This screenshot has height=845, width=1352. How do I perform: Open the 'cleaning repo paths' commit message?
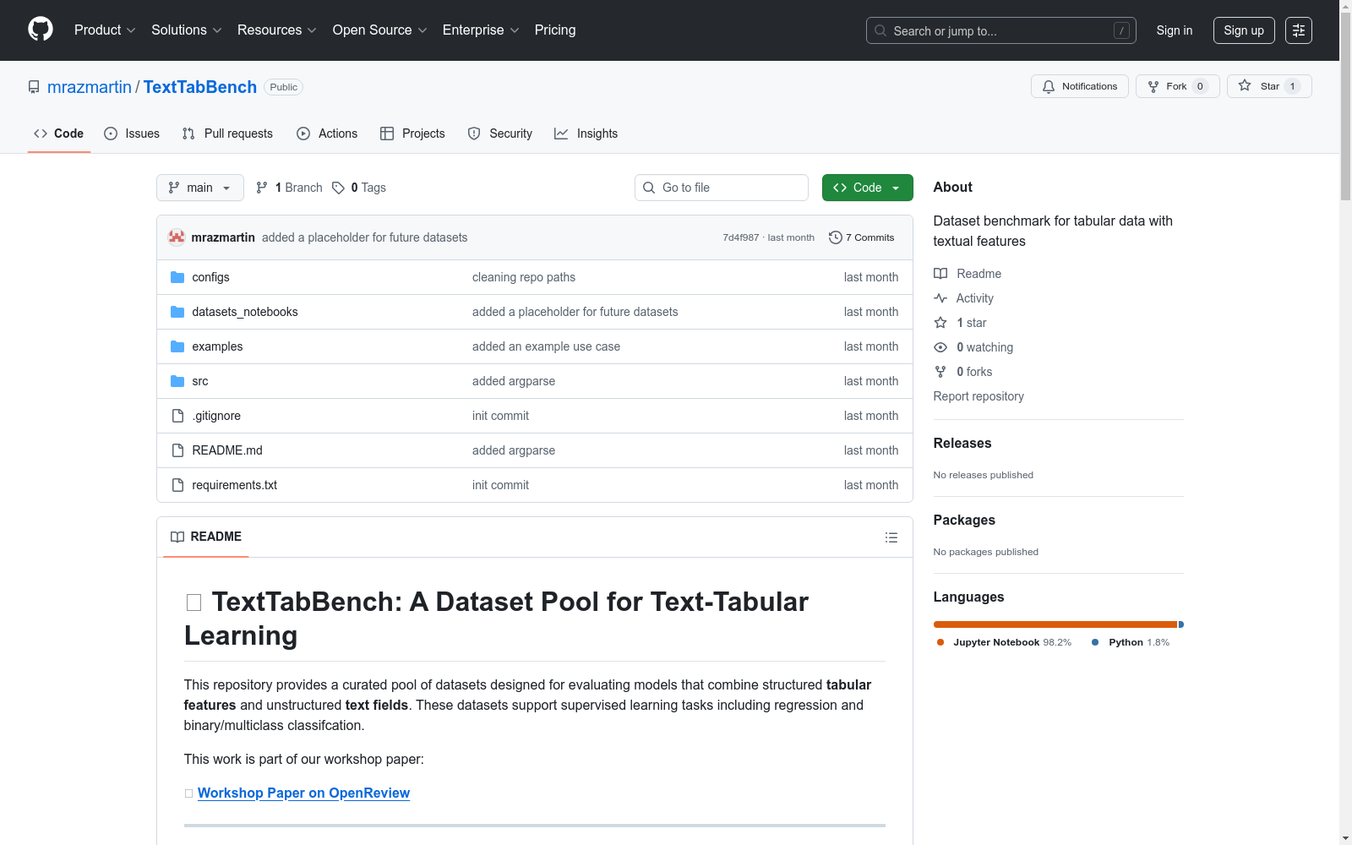(x=524, y=277)
